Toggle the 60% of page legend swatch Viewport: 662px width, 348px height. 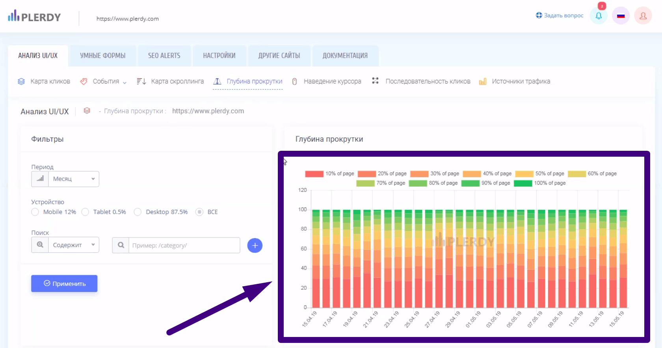tap(577, 174)
